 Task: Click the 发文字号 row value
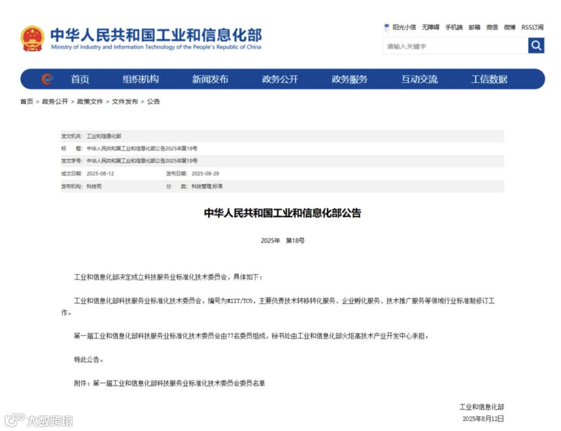pyautogui.click(x=142, y=161)
